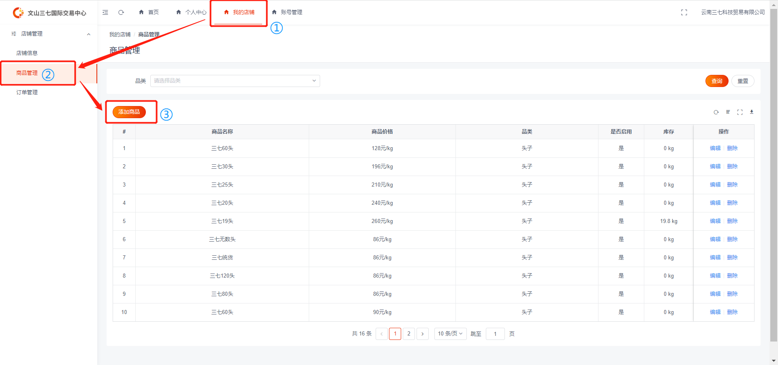Click the page reload icon in header
Viewport: 778px width, 365px height.
point(121,13)
